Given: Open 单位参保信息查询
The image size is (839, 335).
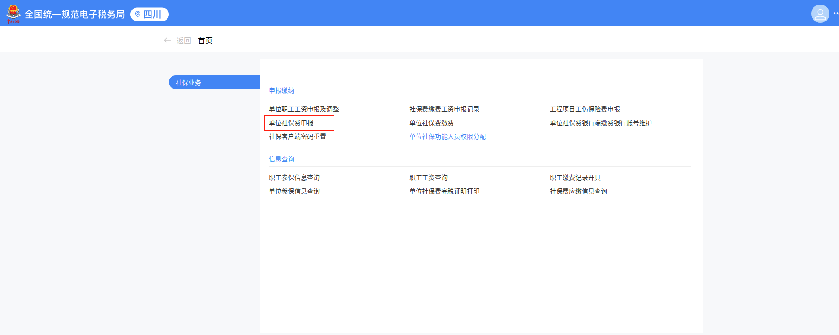Looking at the screenshot, I should pos(294,191).
